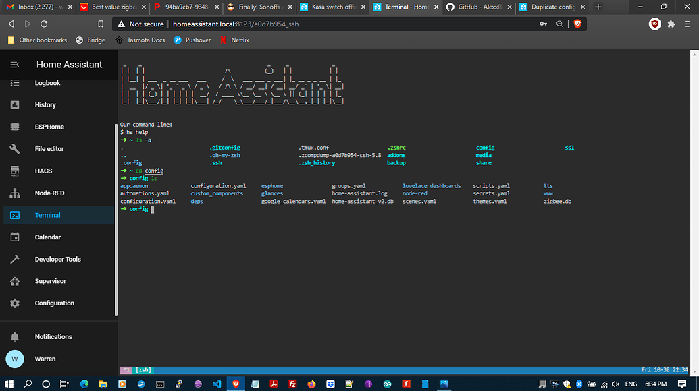Switch to the 94ba9eb7 tab
This screenshot has width=699, height=391.
coord(185,7)
